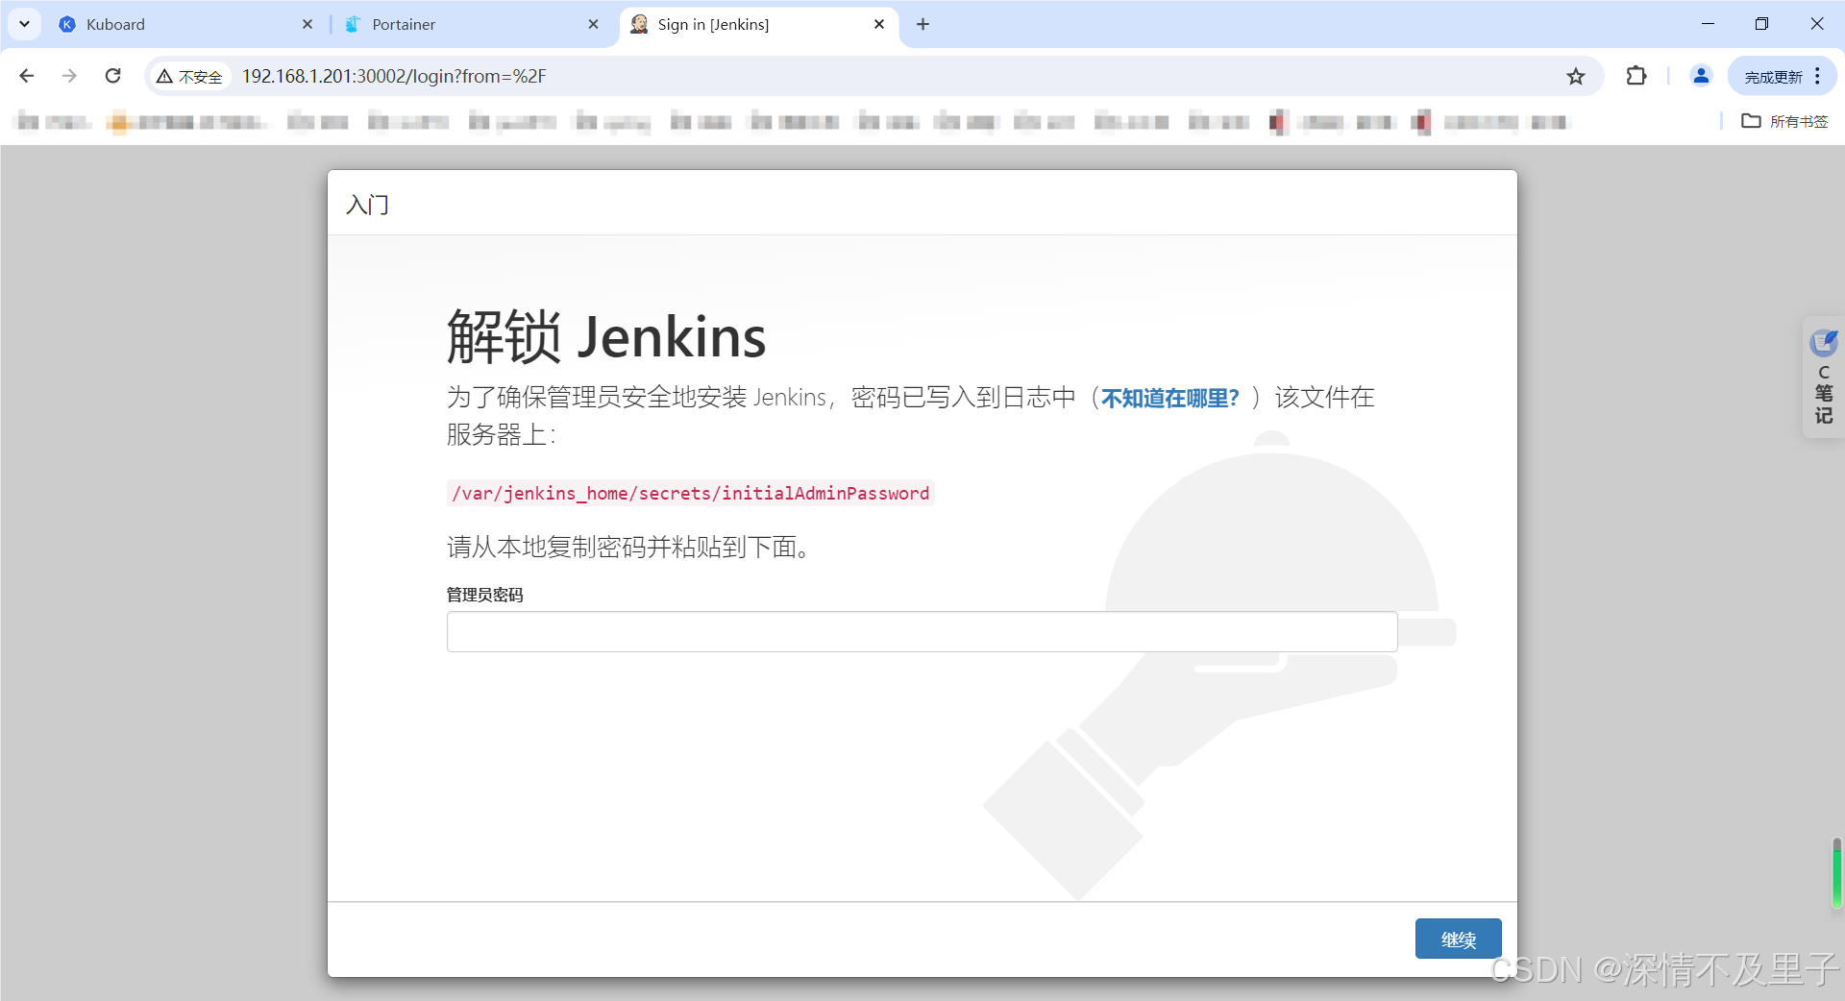Click the 完成更新 update button

tap(1773, 77)
